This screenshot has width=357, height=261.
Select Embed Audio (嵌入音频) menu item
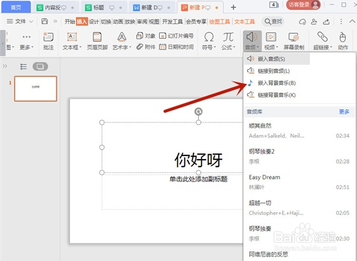coord(277,59)
